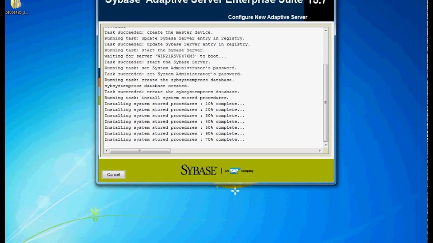Click 'Task succeeded: start the Sybase Server.' line
The height and width of the screenshot is (243, 433).
coord(157,62)
